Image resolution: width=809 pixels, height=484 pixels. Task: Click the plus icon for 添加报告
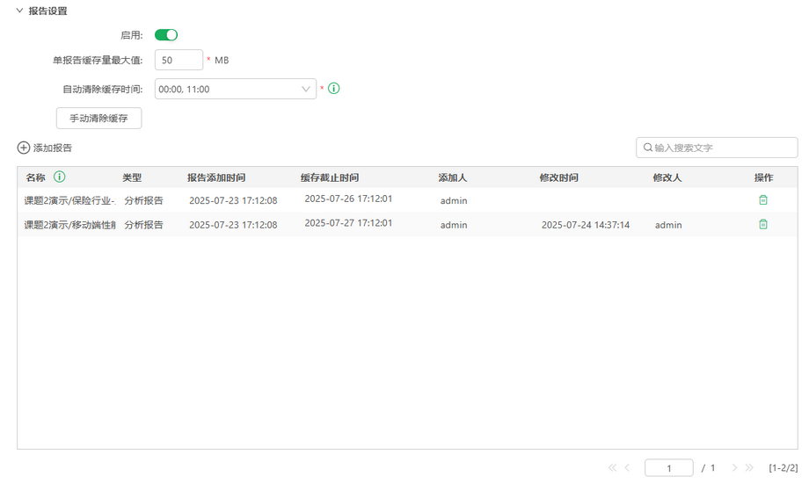point(24,148)
